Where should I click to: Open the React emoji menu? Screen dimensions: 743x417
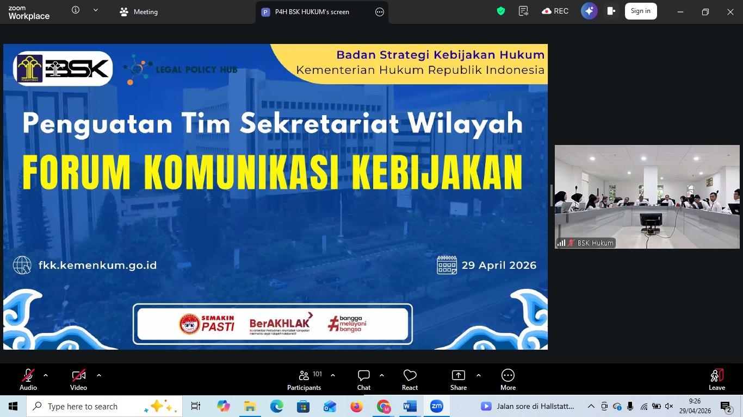tap(410, 379)
